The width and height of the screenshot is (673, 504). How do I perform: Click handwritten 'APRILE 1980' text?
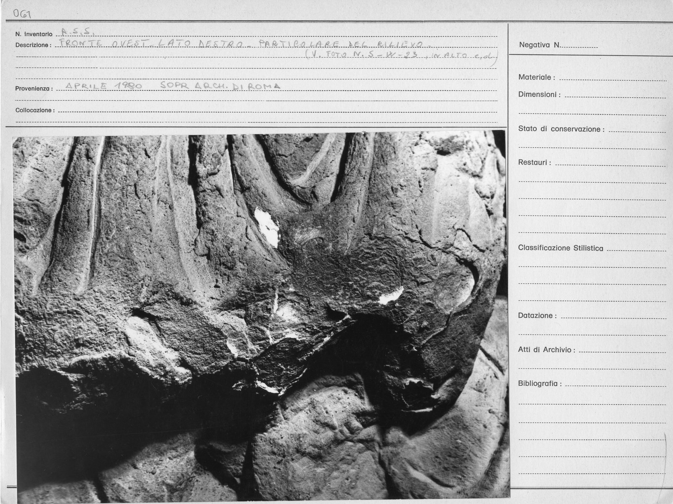[104, 85]
